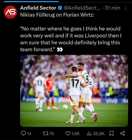The width and height of the screenshot is (132, 140).
Task: Bookmark this tweet
Action: click(x=111, y=134)
